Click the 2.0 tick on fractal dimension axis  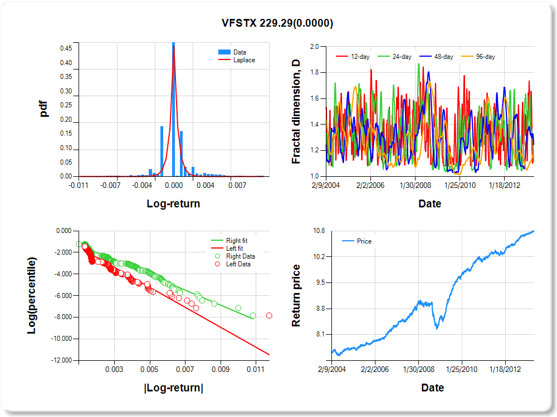click(314, 47)
